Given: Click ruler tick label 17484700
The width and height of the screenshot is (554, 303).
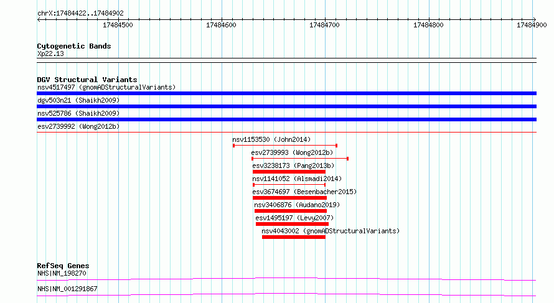Looking at the screenshot, I should pyautogui.click(x=324, y=25).
